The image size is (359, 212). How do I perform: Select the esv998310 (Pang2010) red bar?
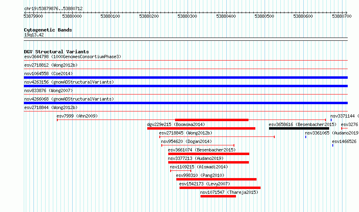pos(216,179)
